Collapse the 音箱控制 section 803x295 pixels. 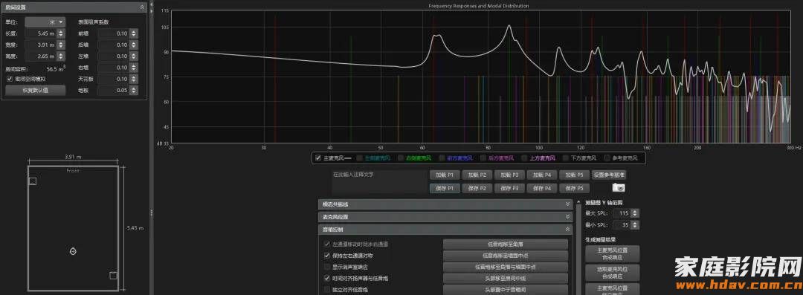(x=445, y=230)
